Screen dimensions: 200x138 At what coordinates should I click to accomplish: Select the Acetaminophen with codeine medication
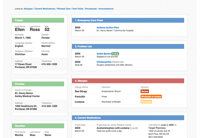tap(113, 128)
